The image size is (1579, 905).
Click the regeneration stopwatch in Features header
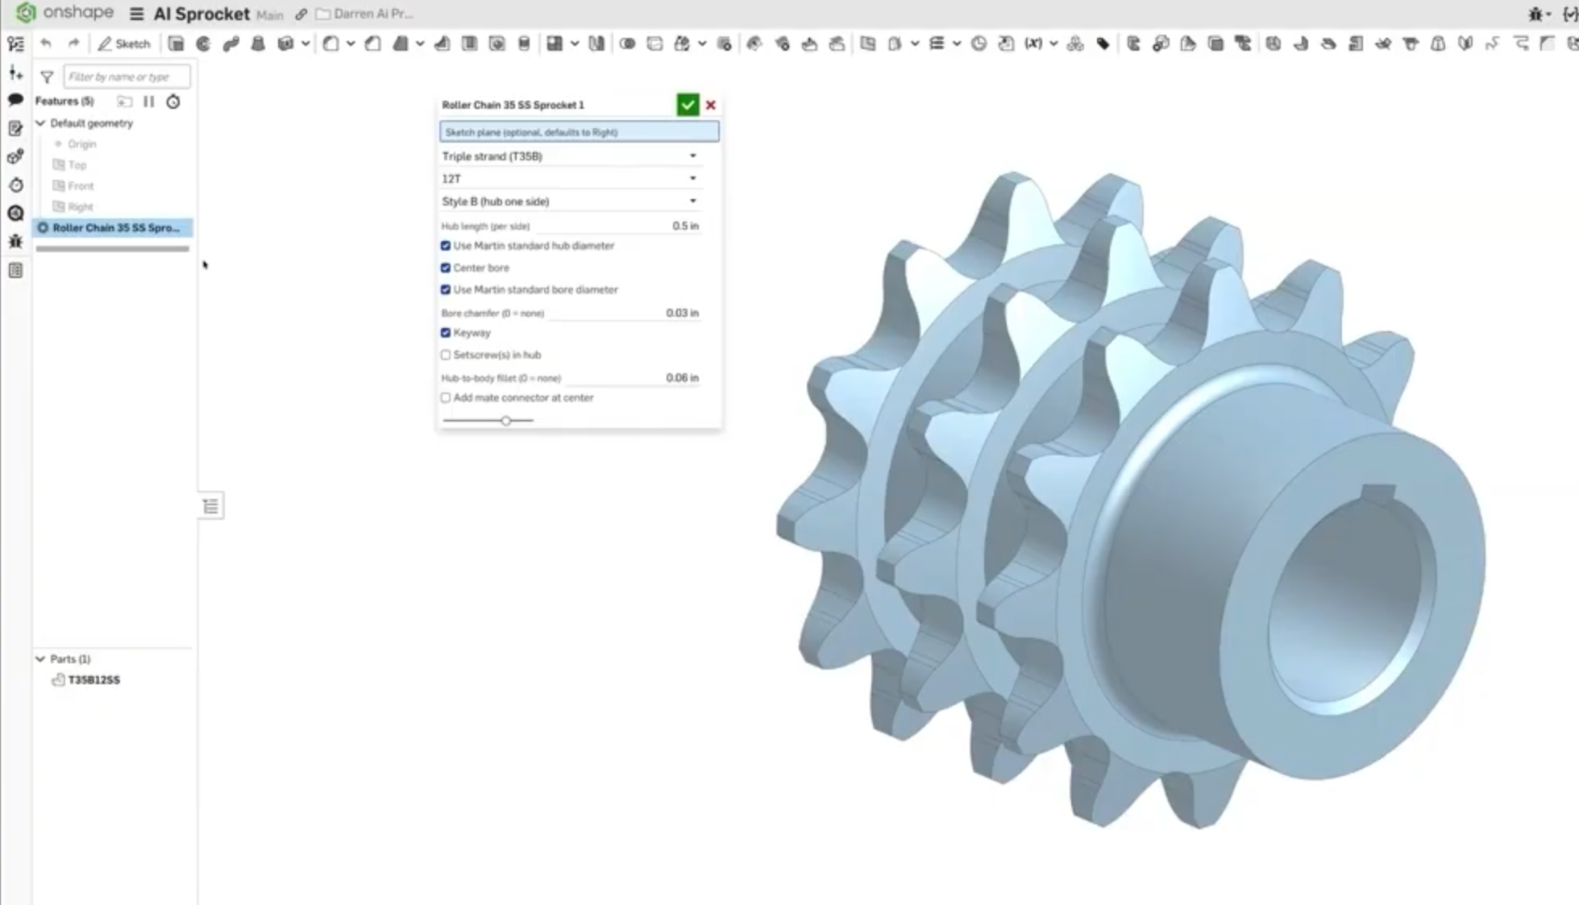173,102
